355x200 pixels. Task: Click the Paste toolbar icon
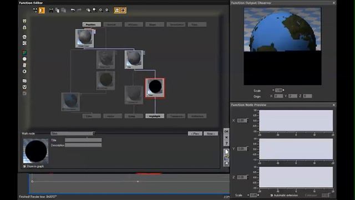64,10
